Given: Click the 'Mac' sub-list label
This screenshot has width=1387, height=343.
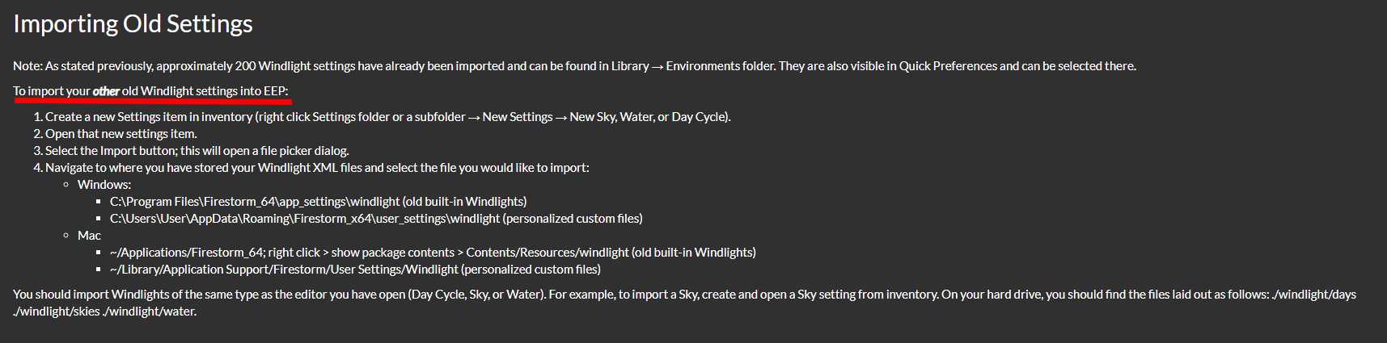Looking at the screenshot, I should (x=89, y=236).
